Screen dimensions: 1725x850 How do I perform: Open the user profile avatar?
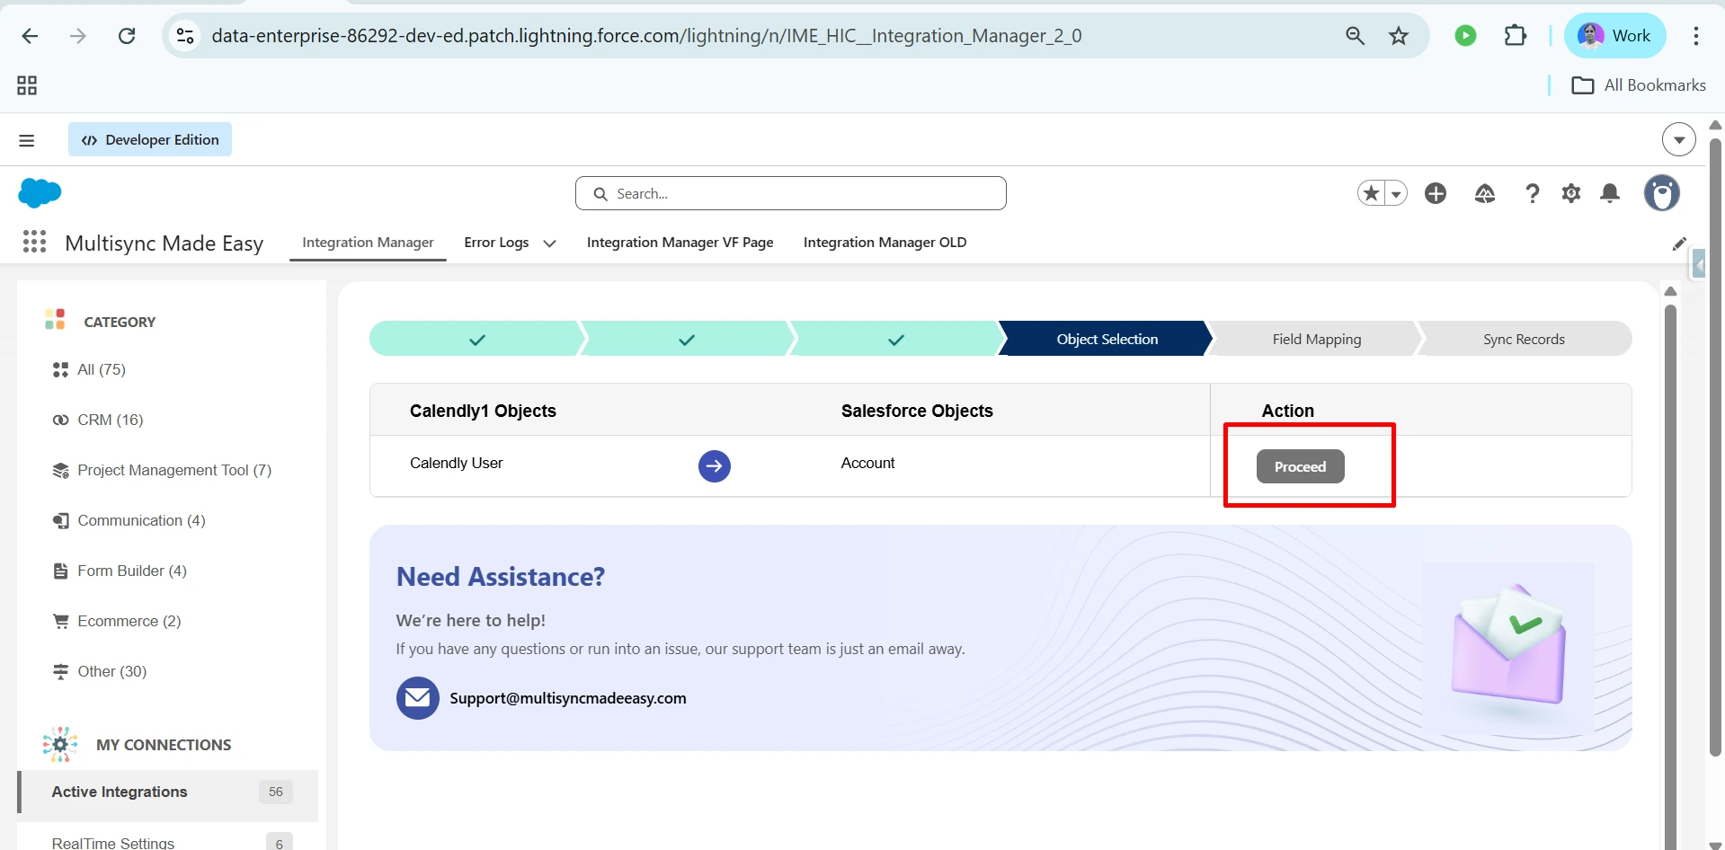[x=1661, y=193]
